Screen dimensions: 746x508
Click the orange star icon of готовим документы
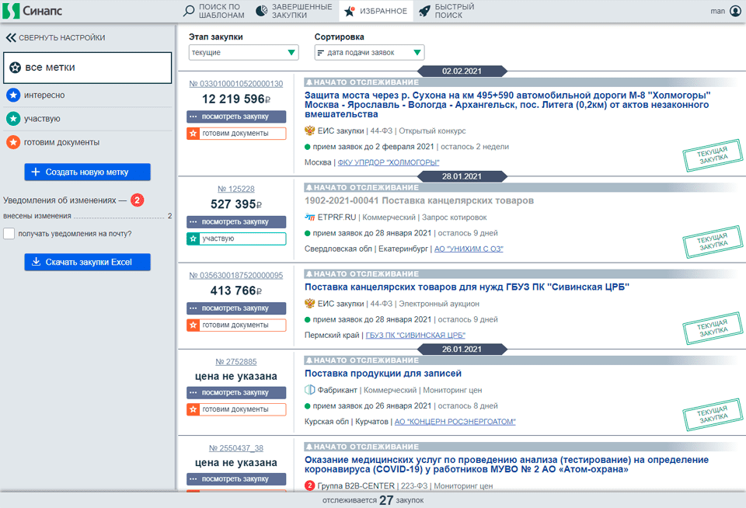click(x=13, y=141)
